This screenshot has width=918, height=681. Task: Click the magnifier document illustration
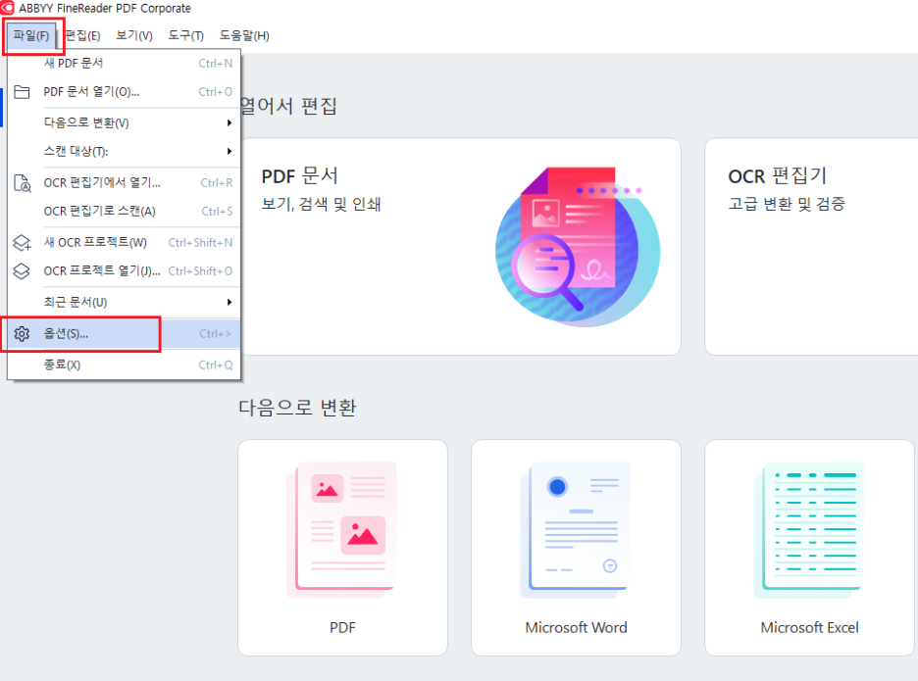pos(578,246)
